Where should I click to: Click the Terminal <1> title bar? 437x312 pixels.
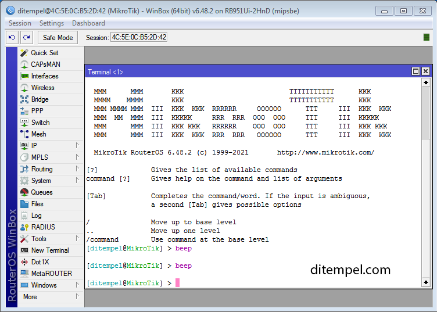[248, 71]
